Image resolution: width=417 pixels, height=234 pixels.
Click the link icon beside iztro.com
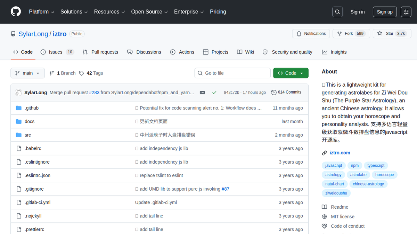click(324, 153)
